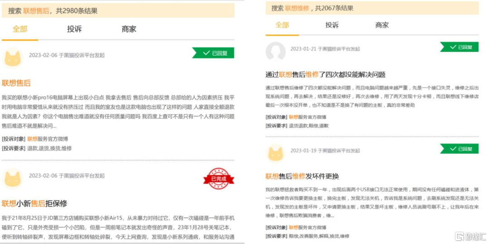Click description text about 维修了四次
489x244 pixels.
(372, 97)
